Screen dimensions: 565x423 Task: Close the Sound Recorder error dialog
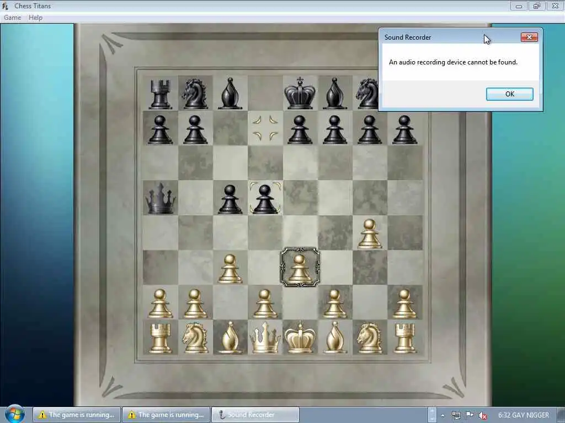point(529,37)
